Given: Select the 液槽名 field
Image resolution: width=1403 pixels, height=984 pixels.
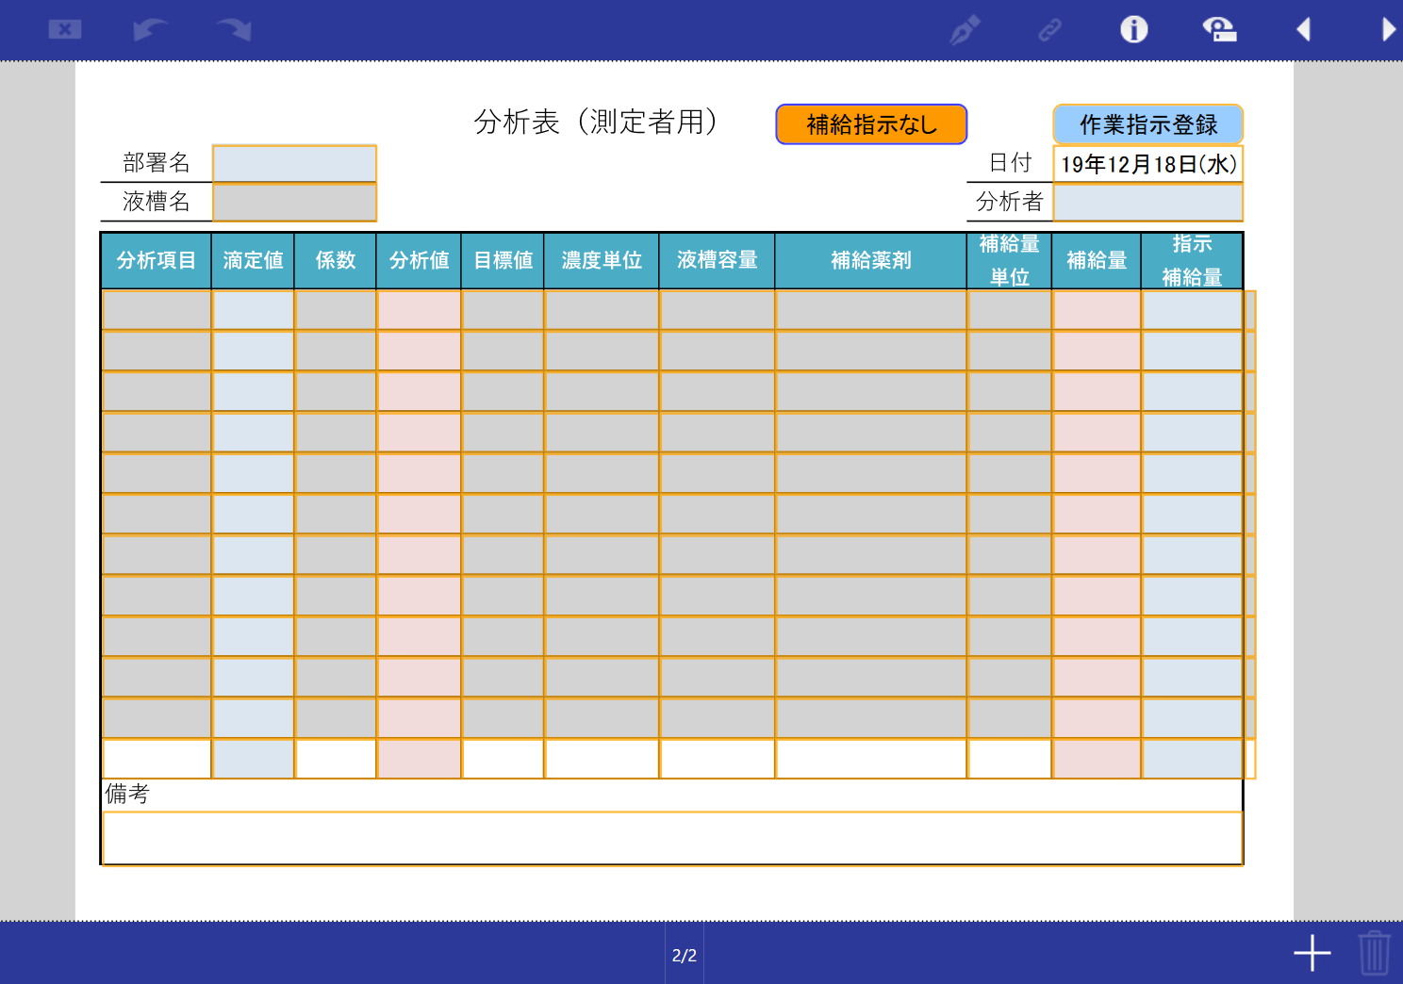Looking at the screenshot, I should click(294, 202).
